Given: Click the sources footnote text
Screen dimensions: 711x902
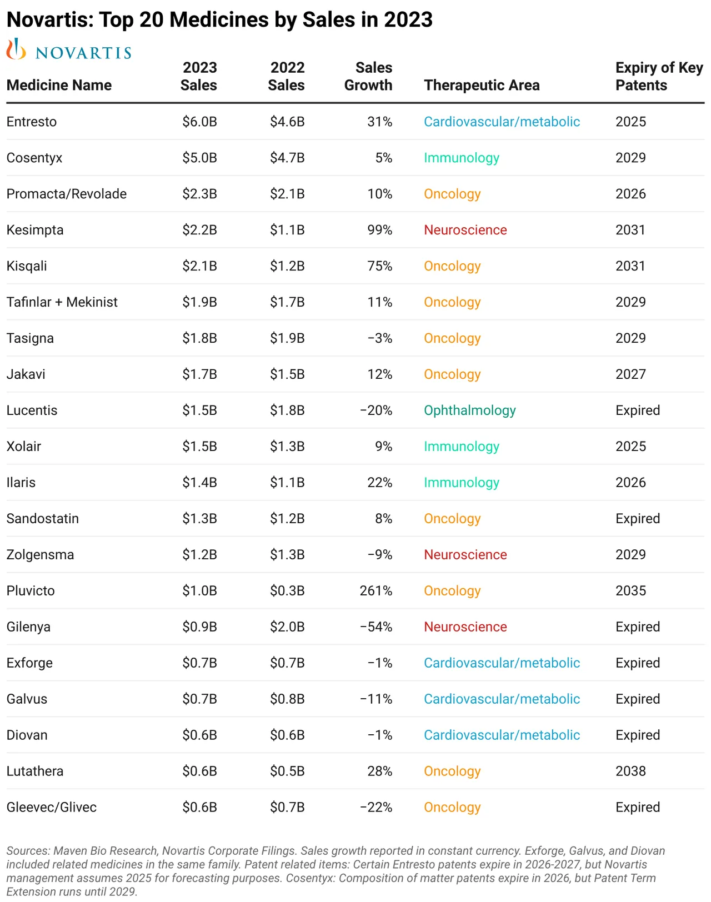Looking at the screenshot, I should pos(336,871).
